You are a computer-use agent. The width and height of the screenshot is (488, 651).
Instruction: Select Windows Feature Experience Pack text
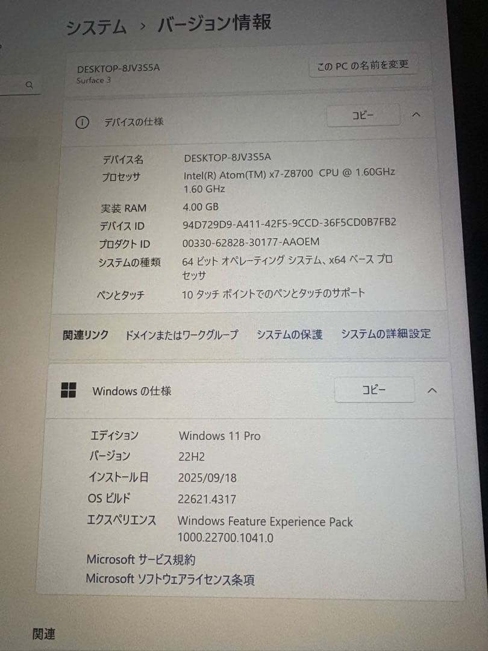tap(265, 521)
